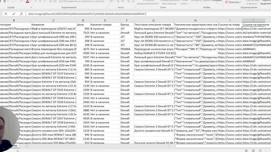Select price cell 1030

(83, 65)
